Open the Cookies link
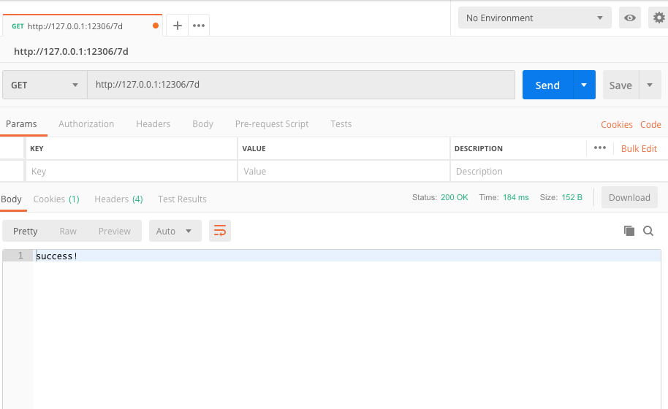This screenshot has height=409, width=668. click(616, 124)
